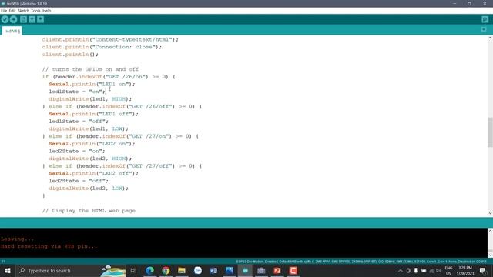Click the 'Type here to search' box

click(71, 270)
